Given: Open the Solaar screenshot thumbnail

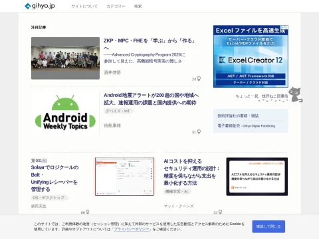Looking at the screenshot, I should point(124,177).
